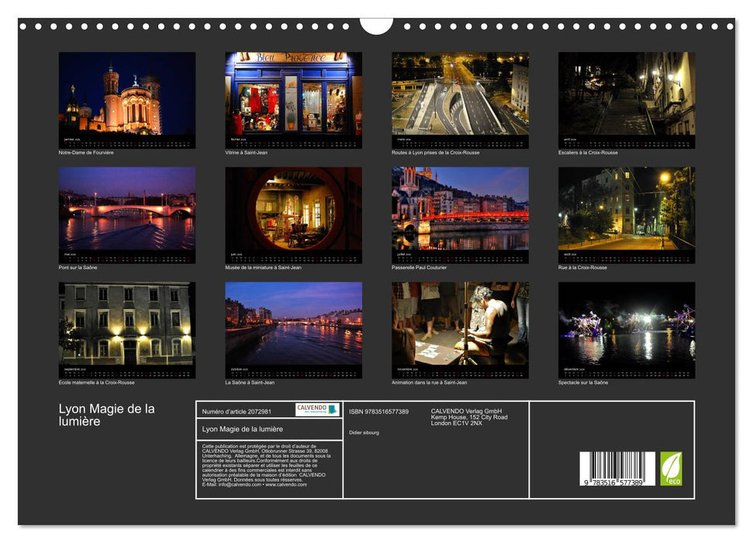Open the Ecole maternelle building photo
Screen dimensions: 753x543
[x=127, y=323]
